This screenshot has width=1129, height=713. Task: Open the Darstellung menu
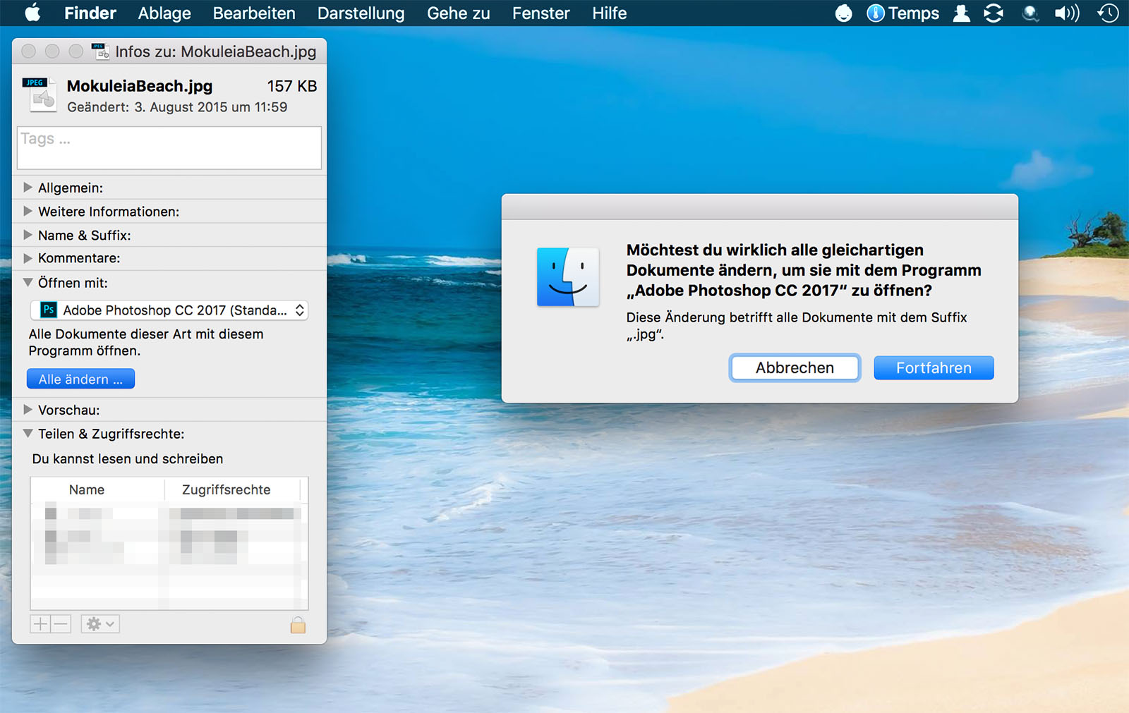point(361,13)
